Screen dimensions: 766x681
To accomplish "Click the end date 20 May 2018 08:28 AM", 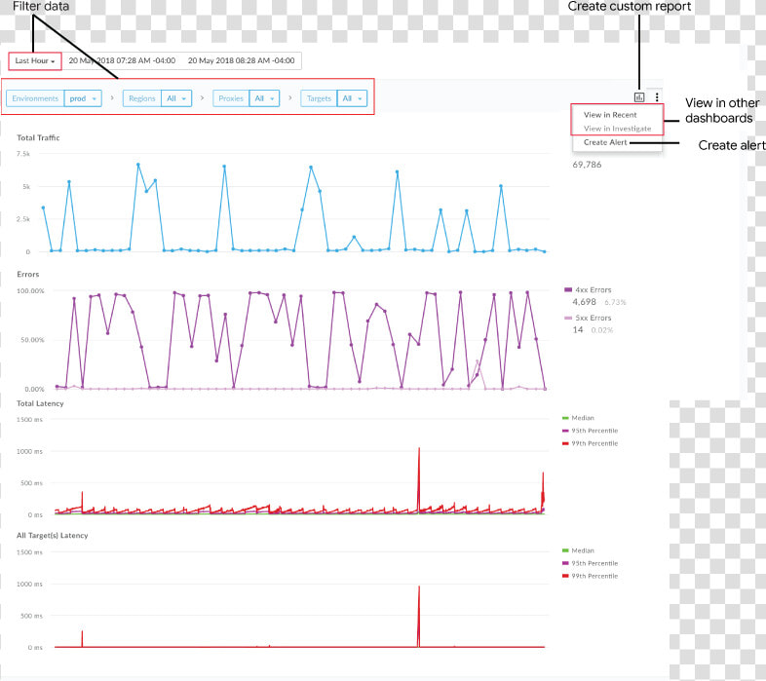I will [242, 60].
